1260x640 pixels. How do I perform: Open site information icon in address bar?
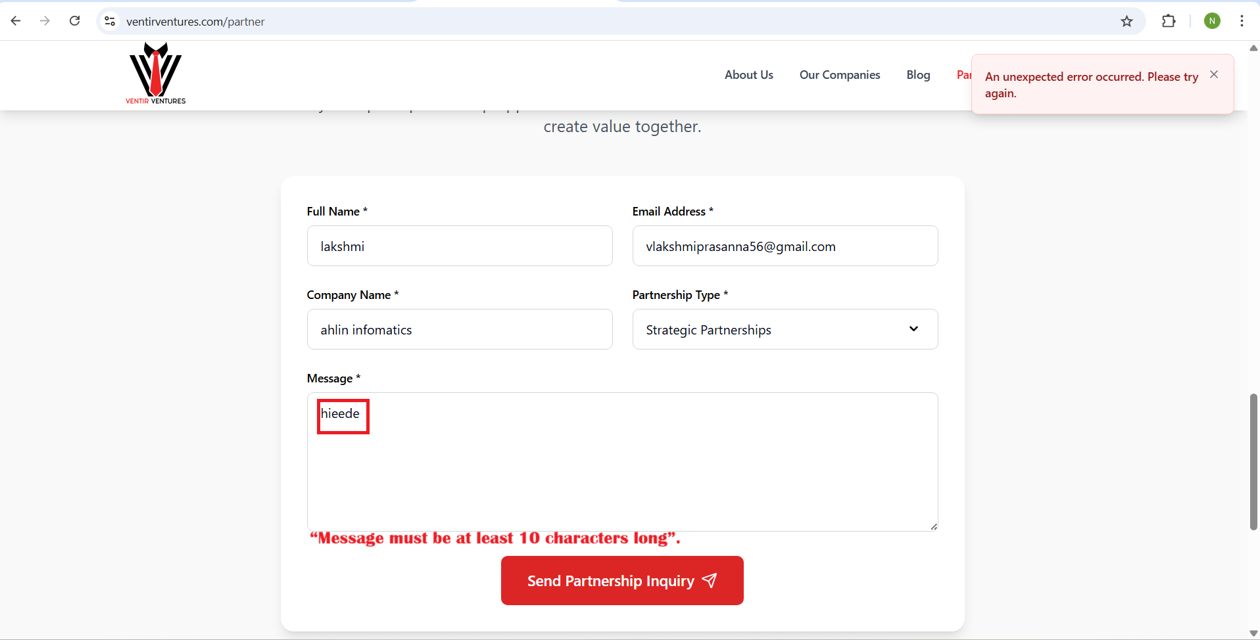point(110,21)
